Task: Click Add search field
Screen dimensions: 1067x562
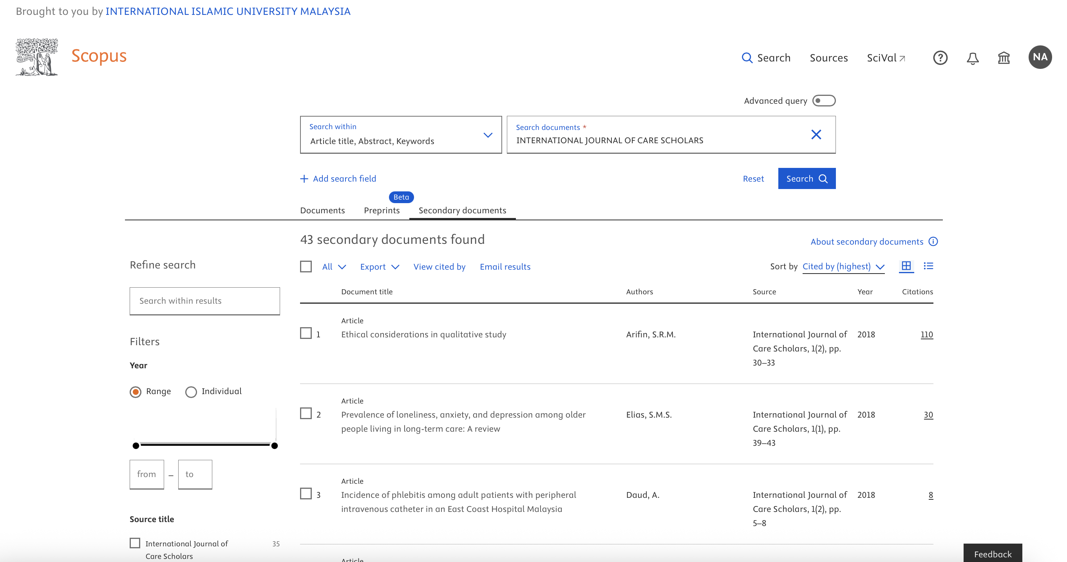Action: click(338, 179)
